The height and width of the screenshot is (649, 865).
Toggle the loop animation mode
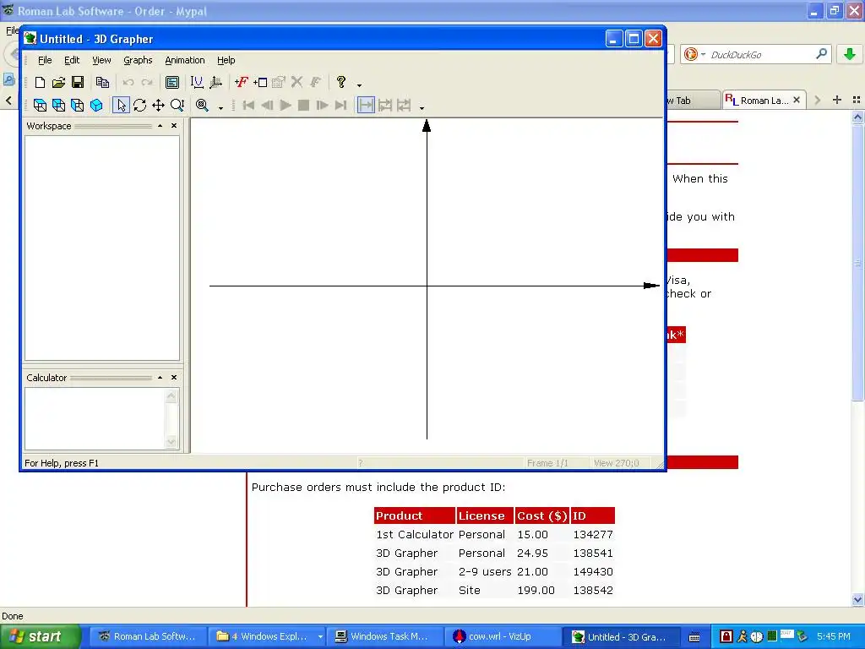pos(385,105)
